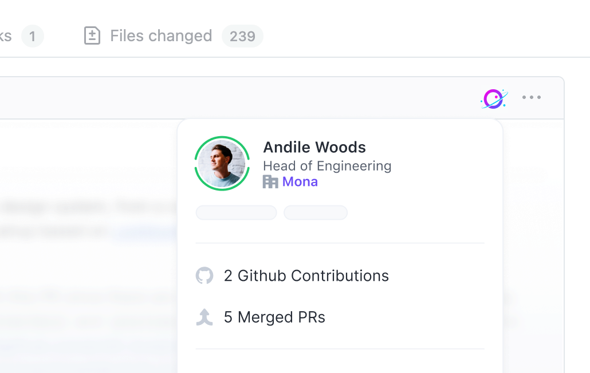The height and width of the screenshot is (373, 590).
Task: Open the colorful orbit planet extension icon
Action: 494,98
